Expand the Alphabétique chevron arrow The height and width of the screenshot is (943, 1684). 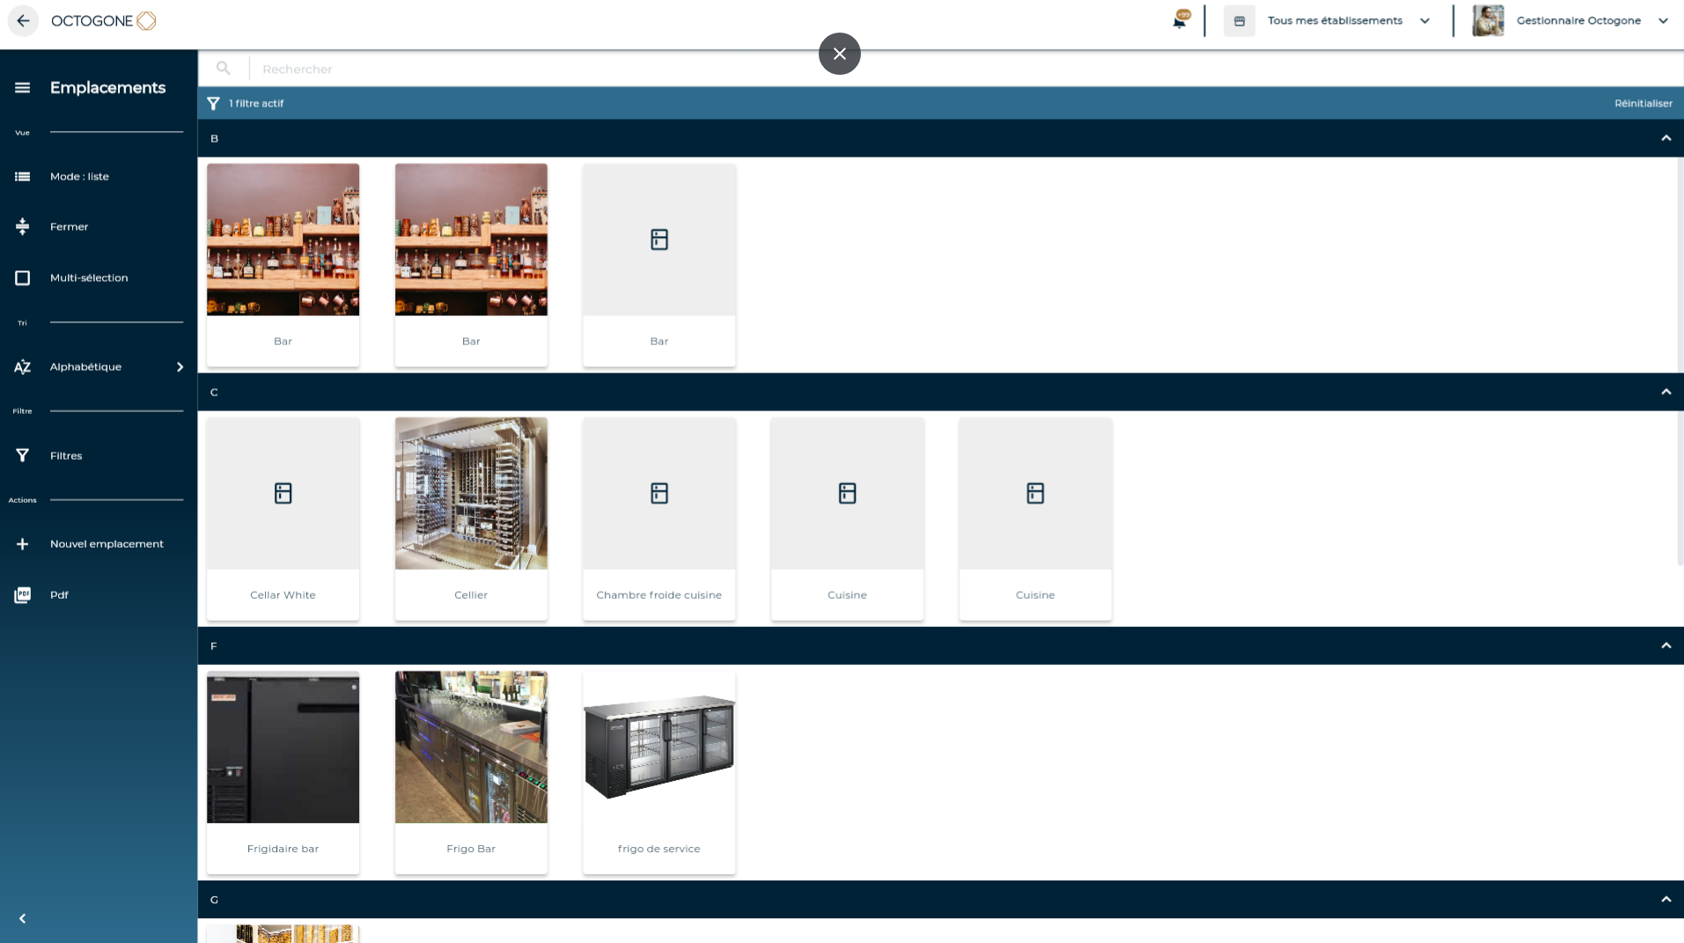[x=180, y=366]
